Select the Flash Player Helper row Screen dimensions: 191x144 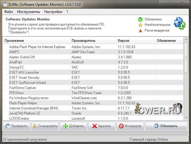point(93,103)
